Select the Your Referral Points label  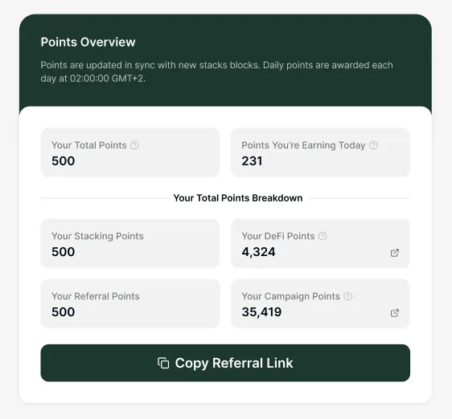96,296
